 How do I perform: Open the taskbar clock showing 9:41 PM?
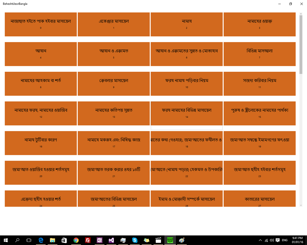[297, 240]
